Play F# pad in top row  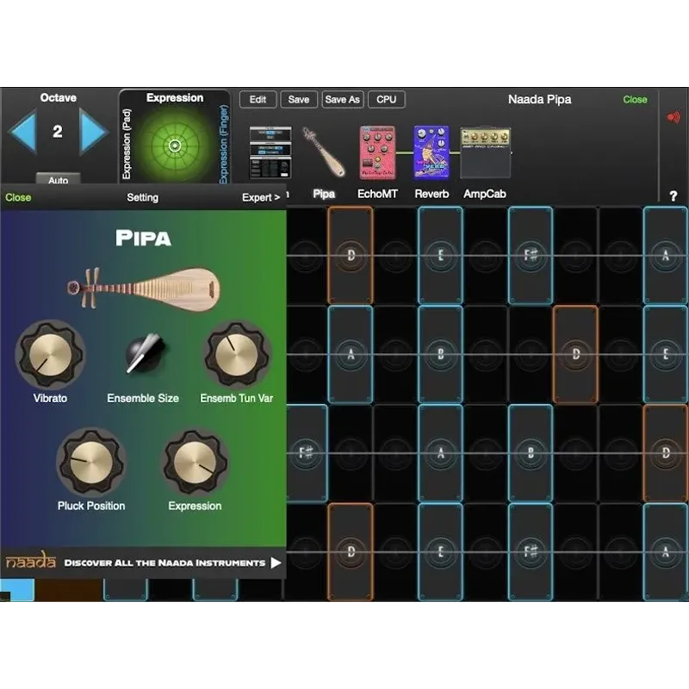tap(531, 255)
